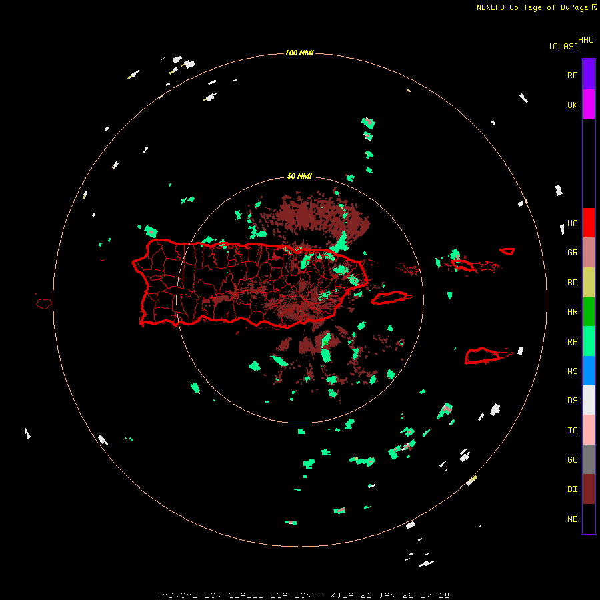Click the brown BI legend swatch
600x600 pixels.
click(x=589, y=489)
